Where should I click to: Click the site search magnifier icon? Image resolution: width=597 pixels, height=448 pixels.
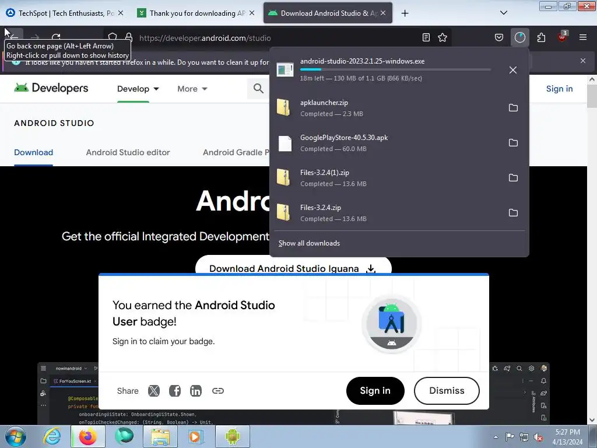click(x=258, y=89)
